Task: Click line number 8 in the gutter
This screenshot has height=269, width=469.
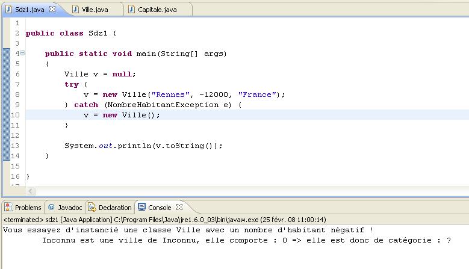Action: tap(17, 94)
